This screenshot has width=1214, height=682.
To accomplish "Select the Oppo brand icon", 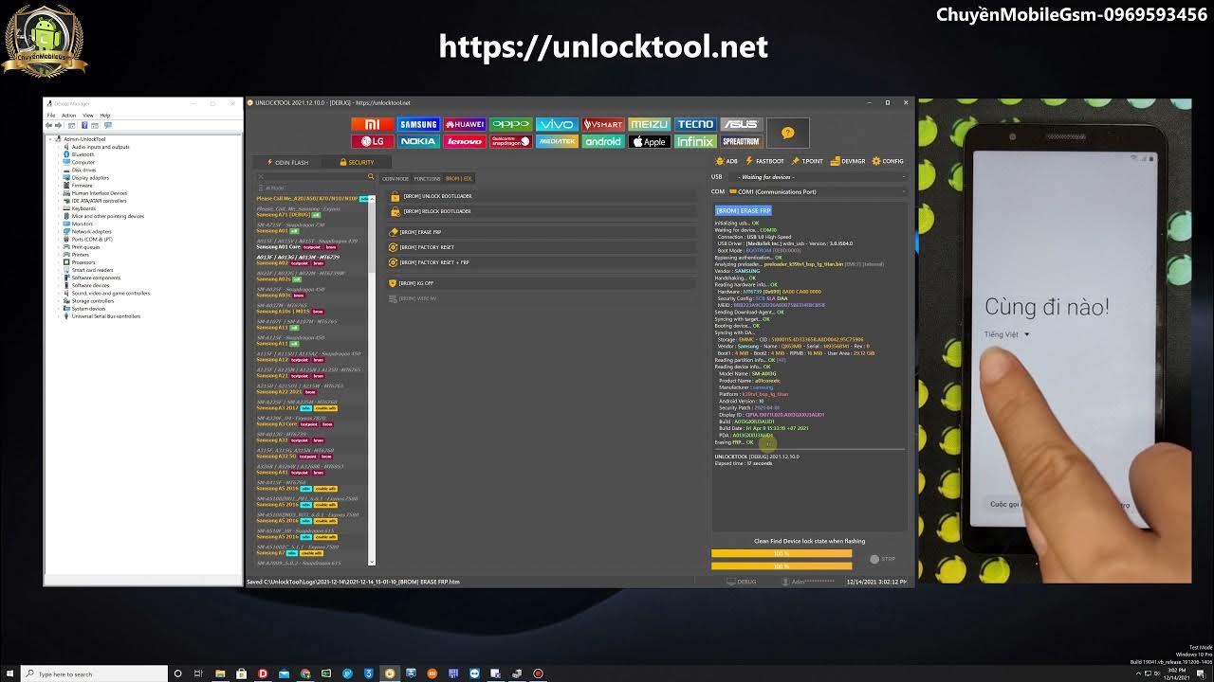I will pos(510,124).
